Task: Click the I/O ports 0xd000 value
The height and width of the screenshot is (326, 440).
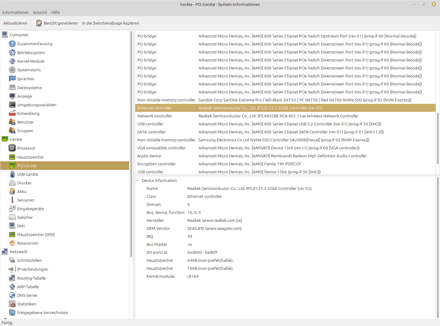Action: click(202, 252)
